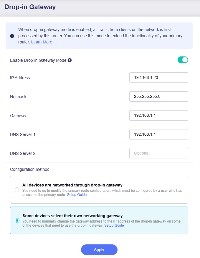Click the Netmask input field
The height and width of the screenshot is (258, 200).
tap(159, 96)
